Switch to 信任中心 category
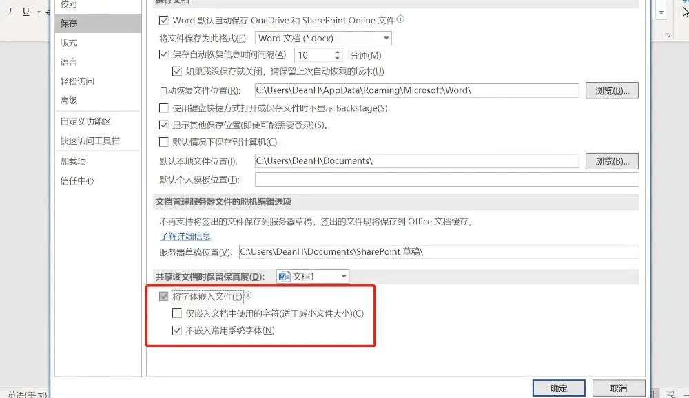The height and width of the screenshot is (398, 689). 77,180
